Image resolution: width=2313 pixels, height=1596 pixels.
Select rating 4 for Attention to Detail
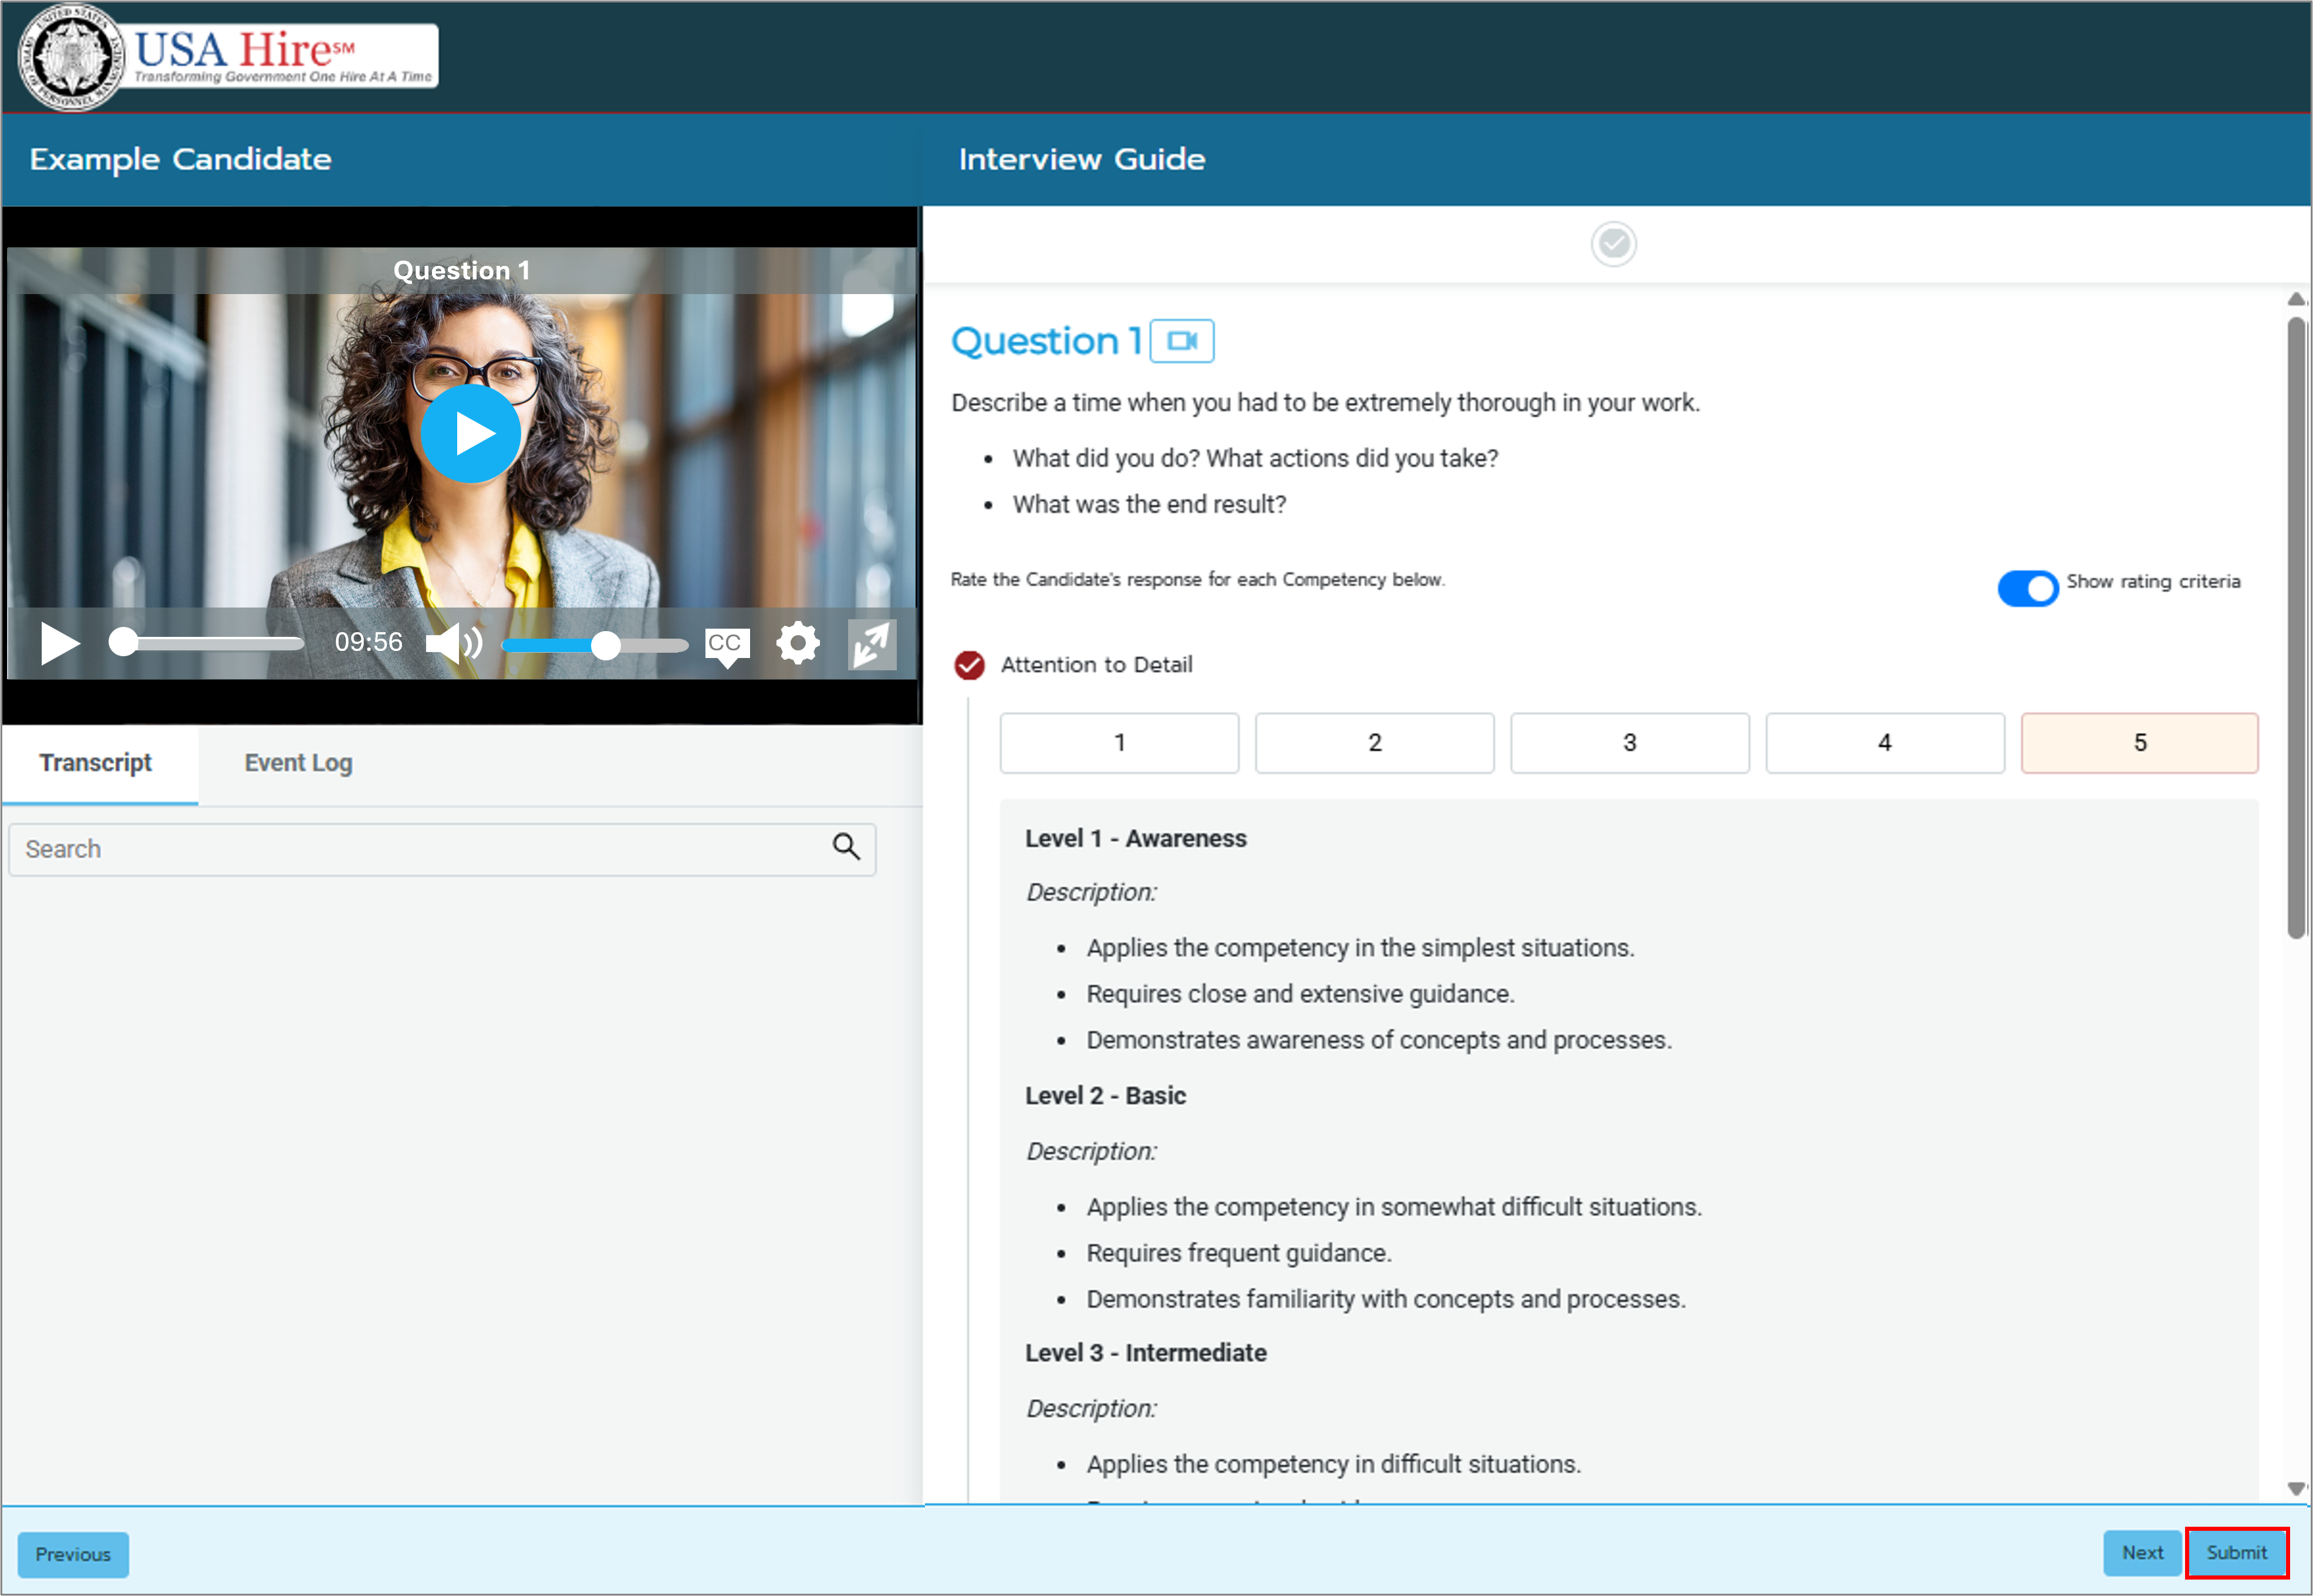pos(1884,743)
